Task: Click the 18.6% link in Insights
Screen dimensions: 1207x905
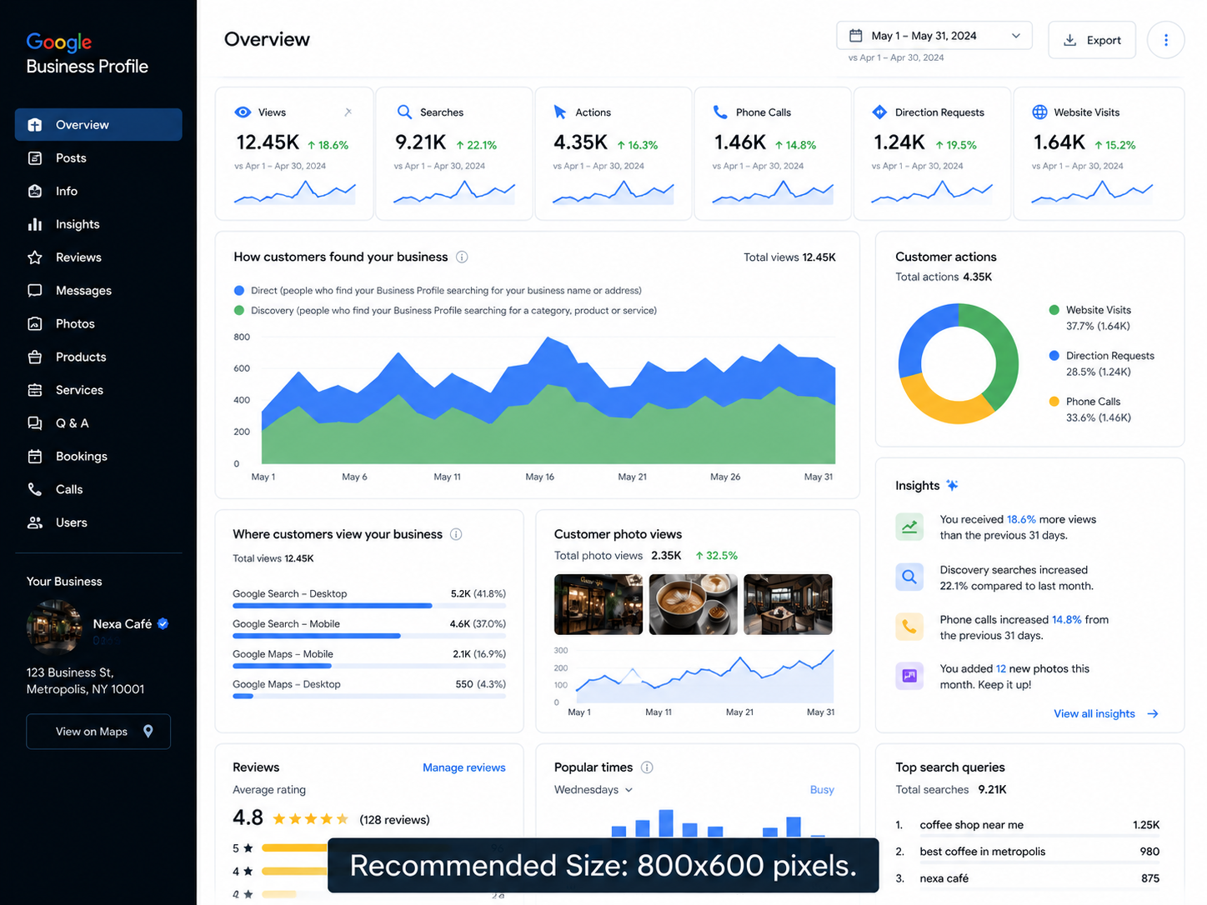Action: (x=1021, y=519)
